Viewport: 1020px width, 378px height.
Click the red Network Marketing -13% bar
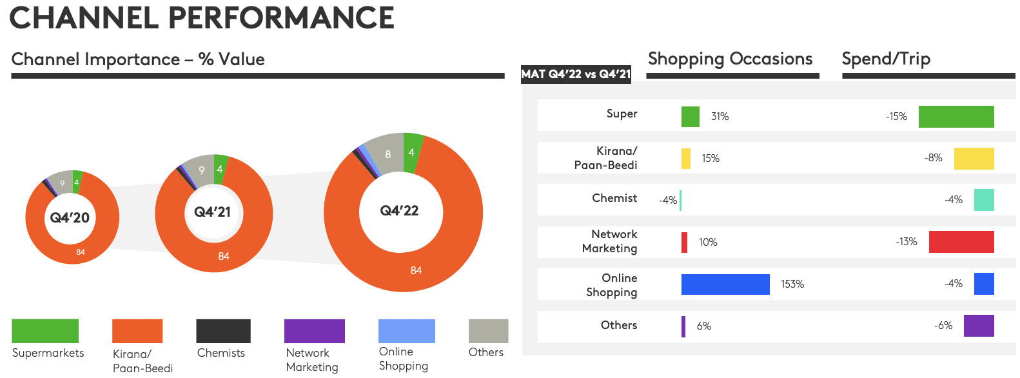(961, 242)
